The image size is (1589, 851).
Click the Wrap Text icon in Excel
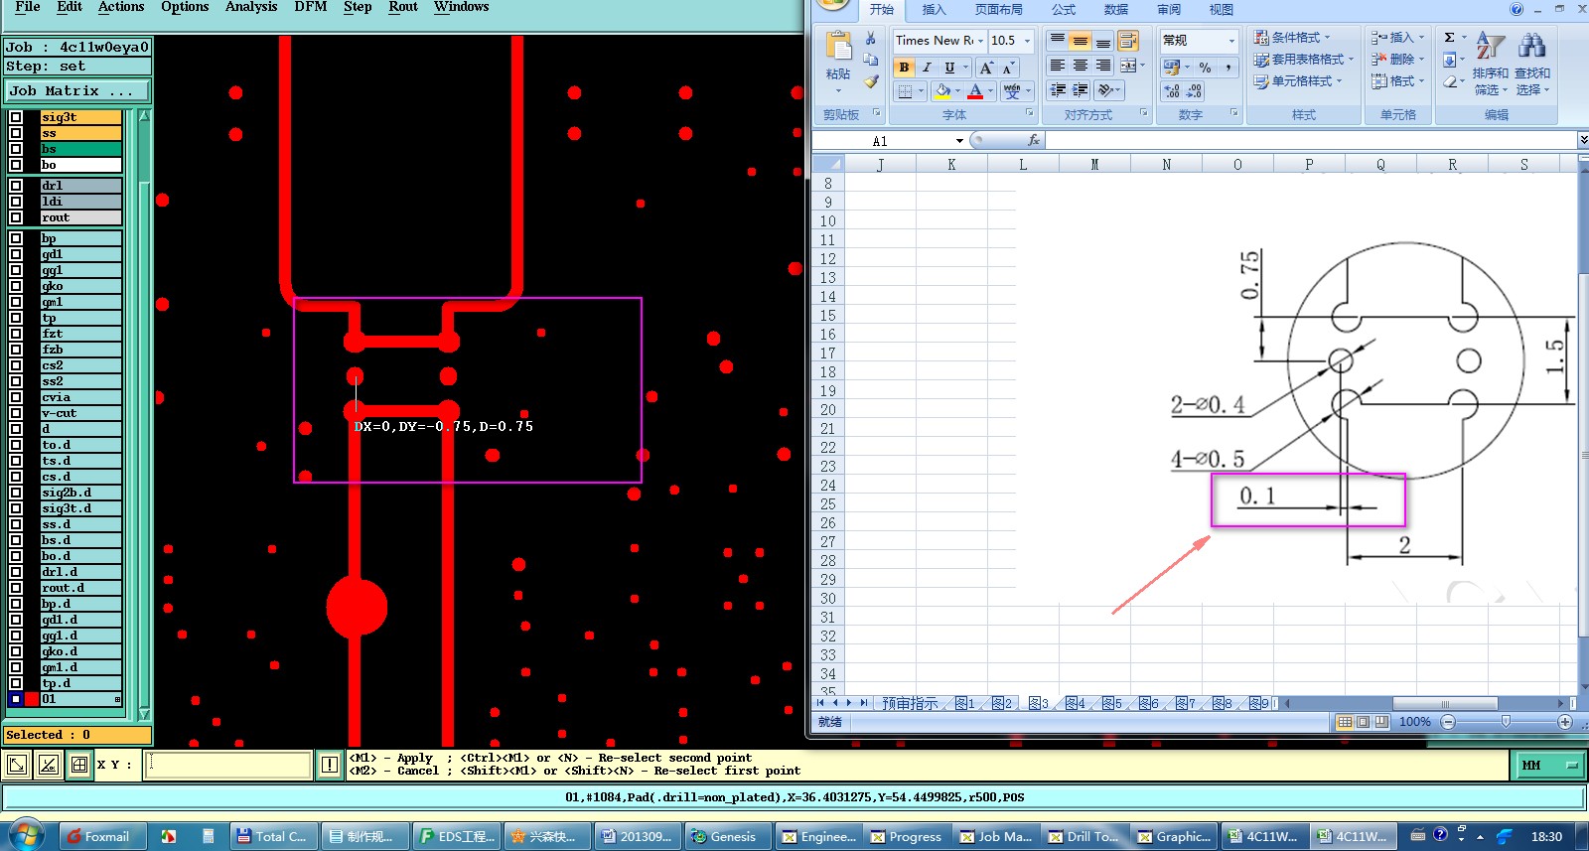[1128, 41]
